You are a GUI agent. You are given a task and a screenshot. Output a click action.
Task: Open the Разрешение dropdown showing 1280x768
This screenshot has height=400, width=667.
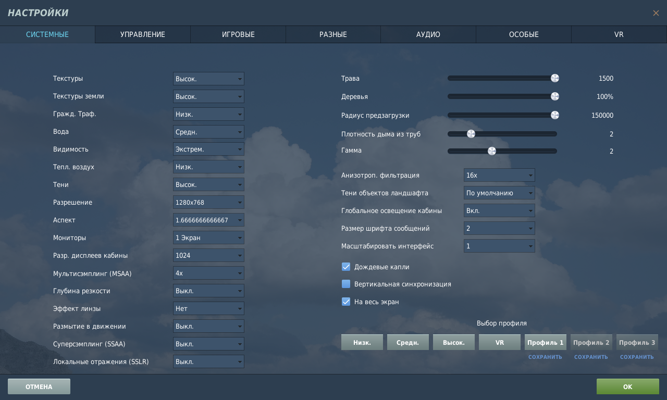pyautogui.click(x=208, y=202)
